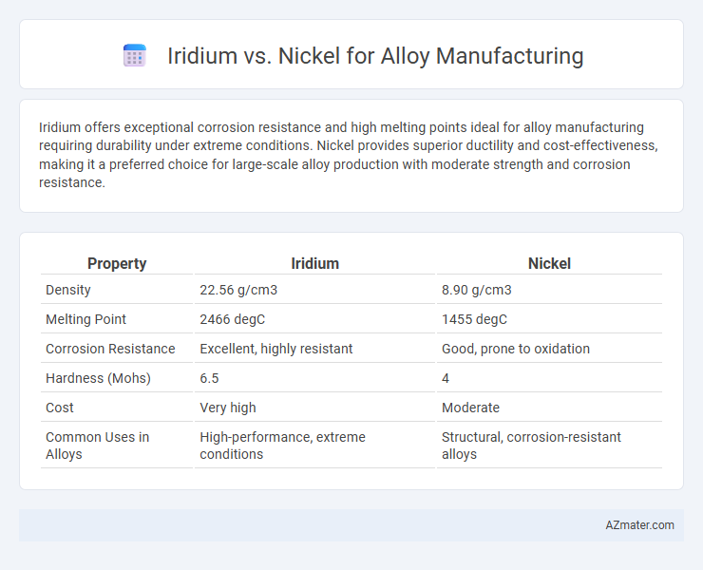This screenshot has width=703, height=570.
Task: Select the value '22.56 g/cm3'
Action: pyautogui.click(x=238, y=290)
